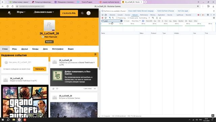Viewport: 216px width, 122px height.
Task: Open the user avatar menu in header
Action: 88,13
